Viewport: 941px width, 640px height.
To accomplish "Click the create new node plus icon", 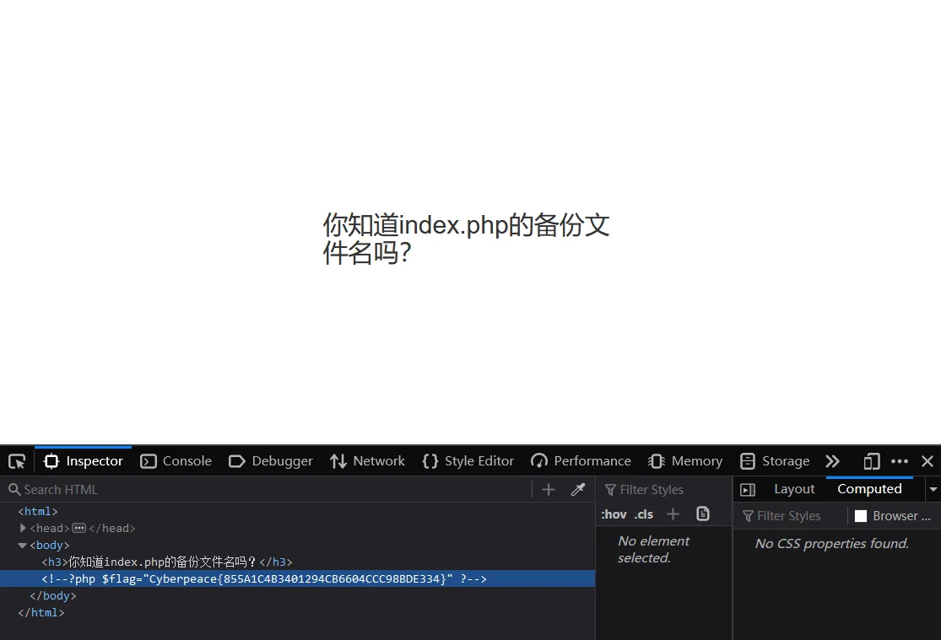I will 549,490.
